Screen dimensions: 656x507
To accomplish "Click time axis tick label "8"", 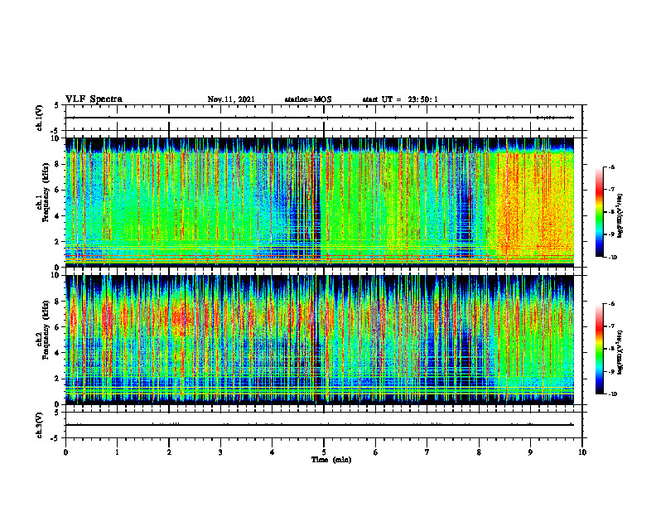I will click(x=479, y=452).
